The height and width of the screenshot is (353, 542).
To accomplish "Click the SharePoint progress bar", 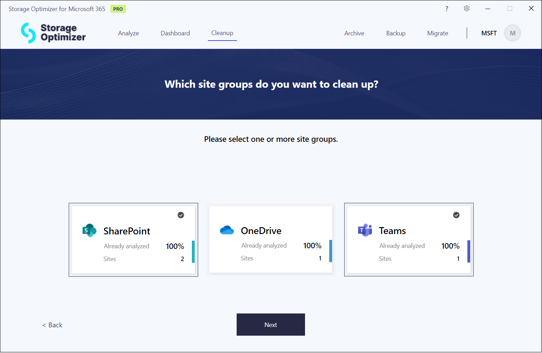I will [193, 252].
